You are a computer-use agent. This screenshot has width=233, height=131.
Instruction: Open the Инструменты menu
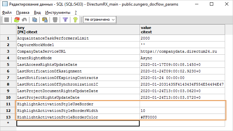coord(58,13)
